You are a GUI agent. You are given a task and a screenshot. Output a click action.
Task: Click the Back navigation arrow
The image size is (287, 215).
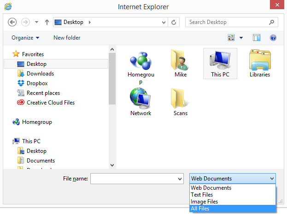12,22
